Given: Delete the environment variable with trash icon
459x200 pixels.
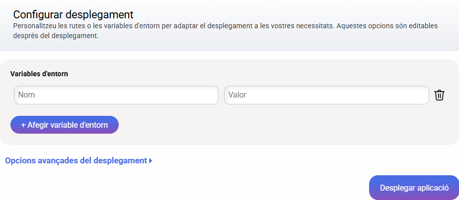Looking at the screenshot, I should pyautogui.click(x=439, y=95).
